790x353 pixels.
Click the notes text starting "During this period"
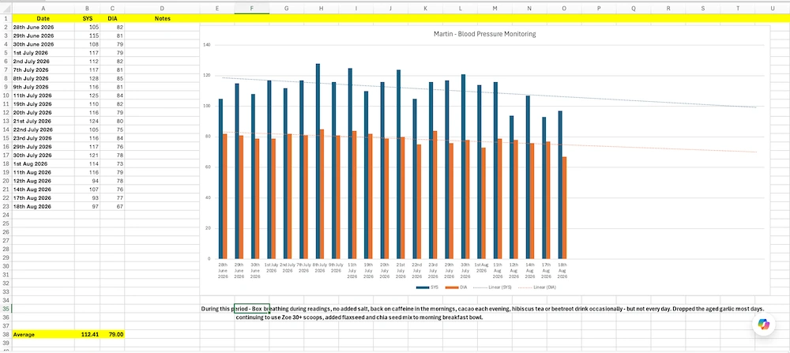(483, 308)
